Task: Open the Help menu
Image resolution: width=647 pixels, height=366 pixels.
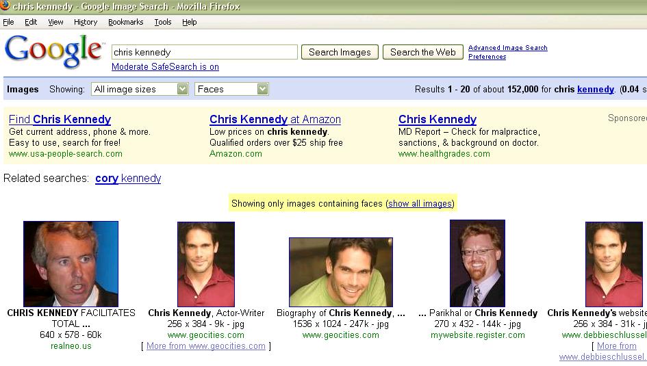Action: tap(189, 22)
